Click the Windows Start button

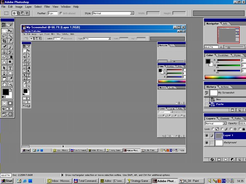tap(7, 181)
